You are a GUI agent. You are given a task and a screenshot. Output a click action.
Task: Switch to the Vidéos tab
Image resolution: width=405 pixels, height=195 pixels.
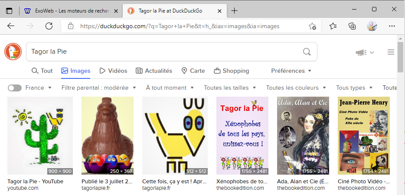click(113, 71)
